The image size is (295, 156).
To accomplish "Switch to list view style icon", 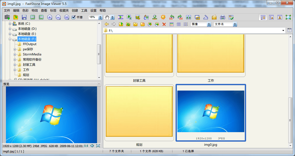I will pos(186,24).
